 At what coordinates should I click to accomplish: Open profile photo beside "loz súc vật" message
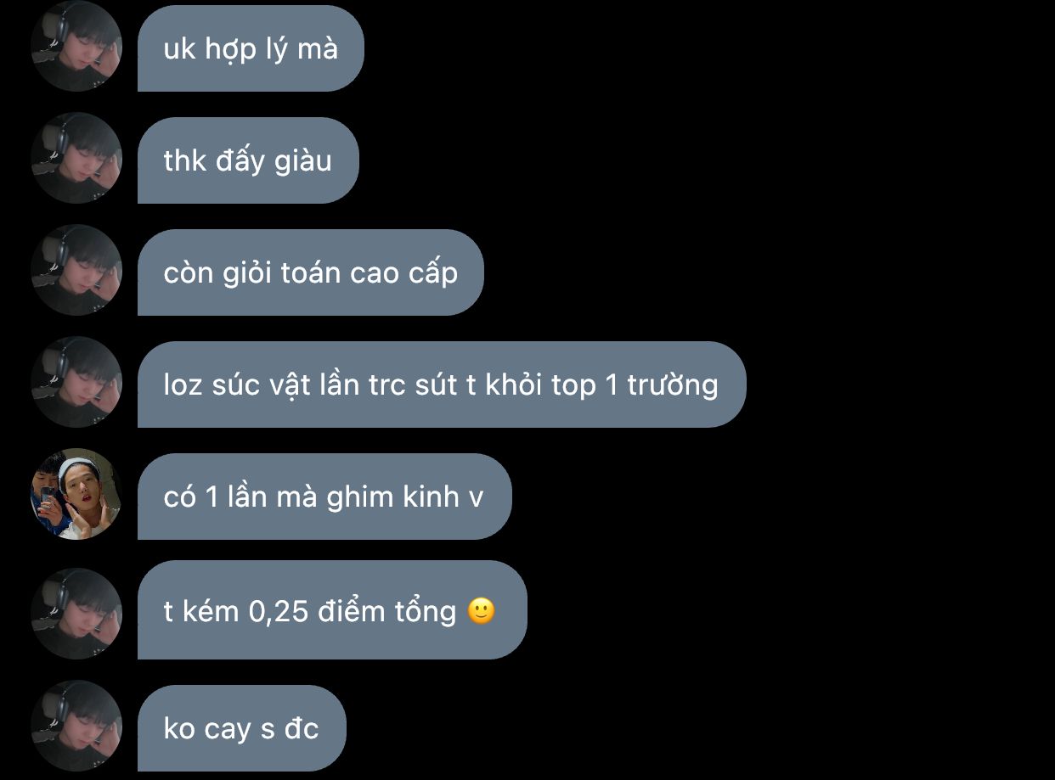tap(76, 383)
